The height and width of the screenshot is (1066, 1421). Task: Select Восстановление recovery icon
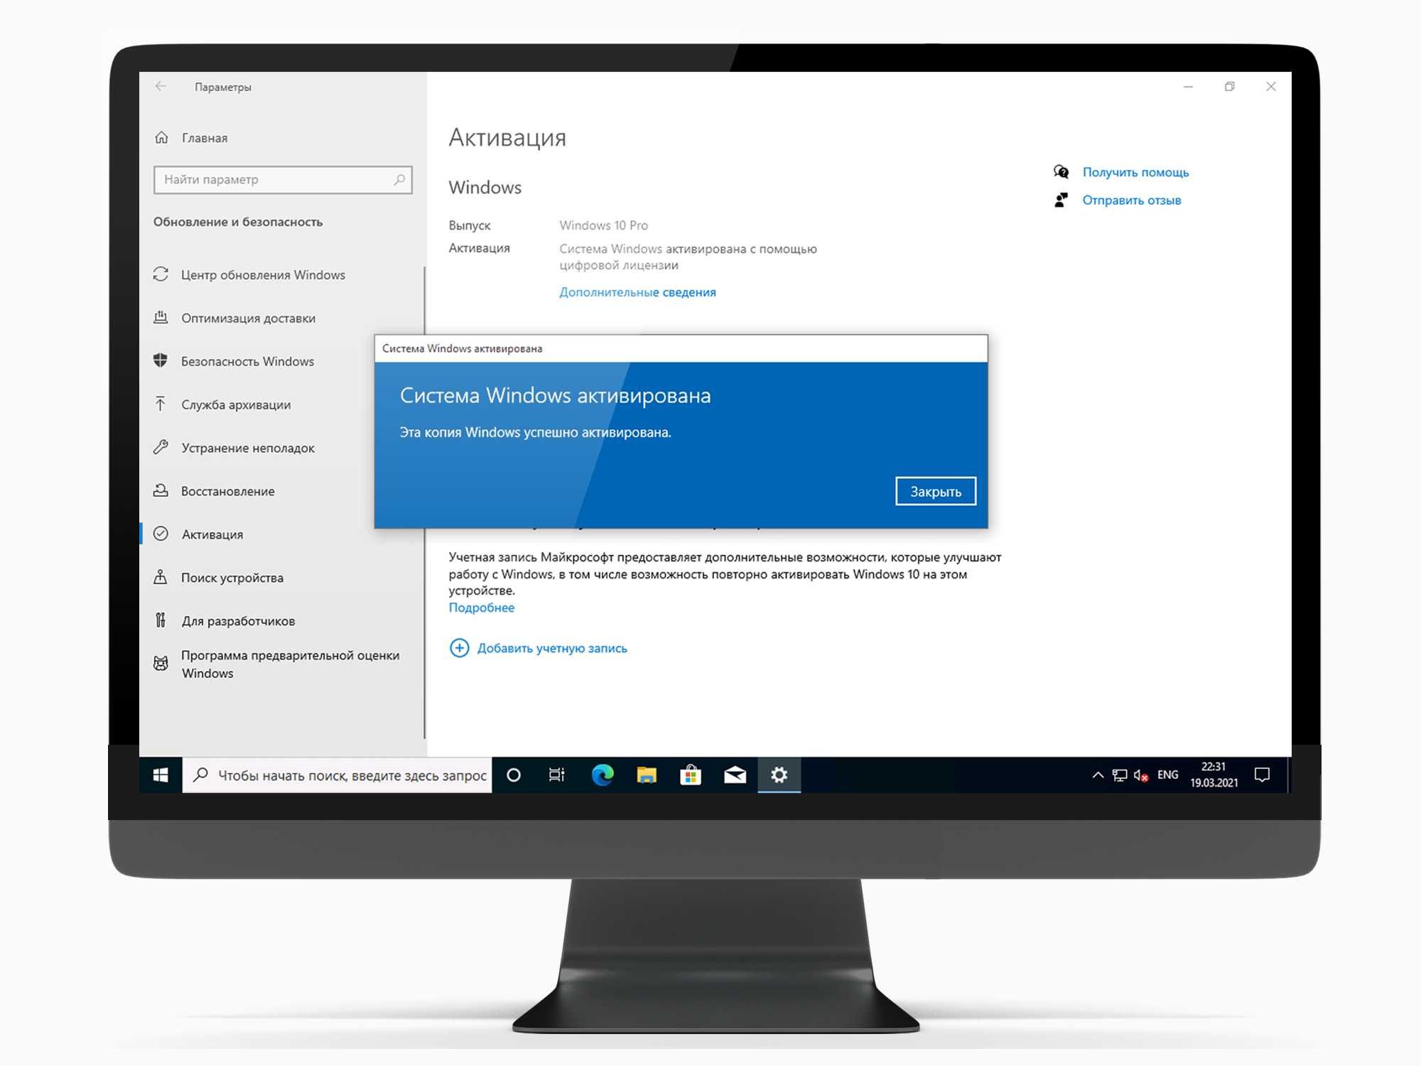[161, 490]
